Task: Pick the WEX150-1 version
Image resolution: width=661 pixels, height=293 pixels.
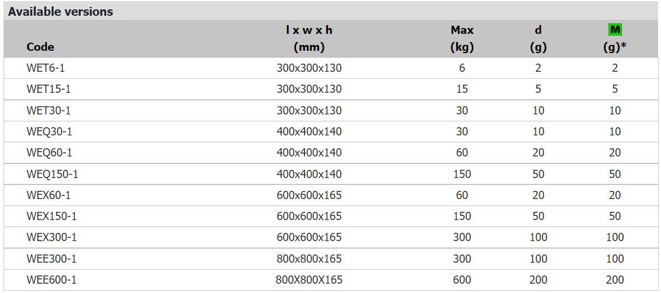Action: [x=51, y=217]
